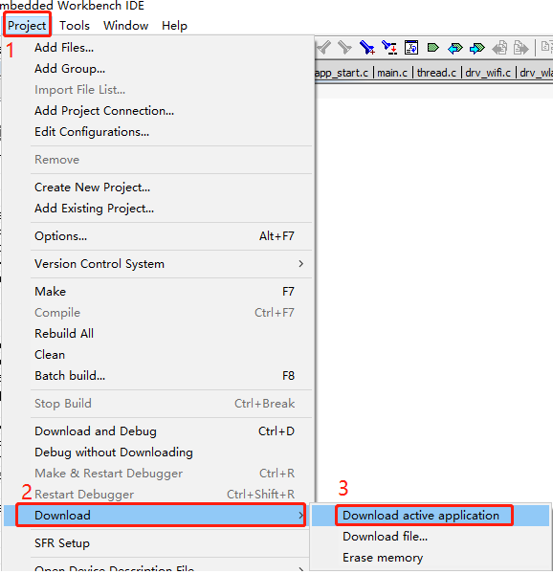This screenshot has width=553, height=574.
Task: Click the Go To Line icon
Action: click(411, 48)
